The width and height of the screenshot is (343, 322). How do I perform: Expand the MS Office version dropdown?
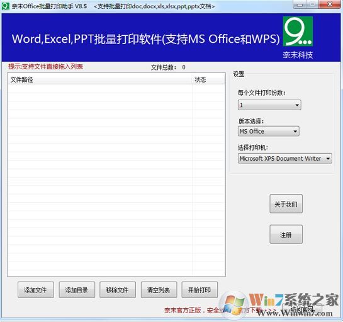[268, 131]
